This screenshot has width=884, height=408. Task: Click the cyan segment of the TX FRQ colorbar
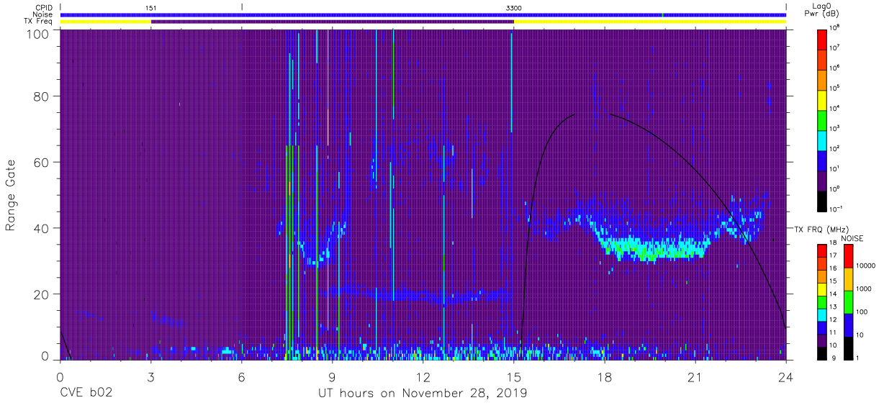[822, 314]
